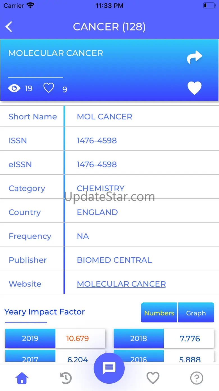Tap the MOLECULAR CANCER journal title
Viewport: 219px width, 391px height.
point(56,53)
